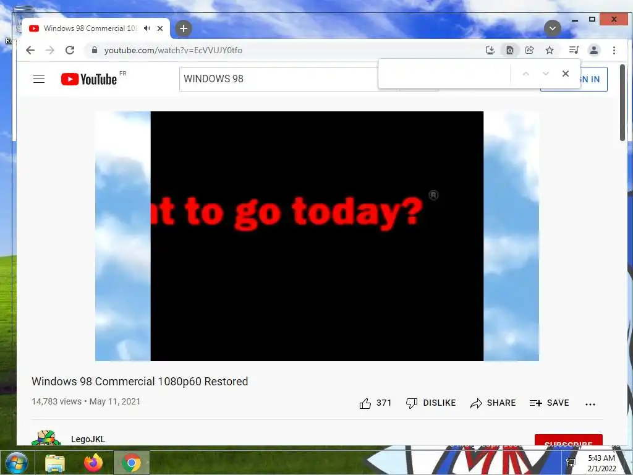The width and height of the screenshot is (633, 475).
Task: Click the find-in-page text field
Action: (446, 74)
